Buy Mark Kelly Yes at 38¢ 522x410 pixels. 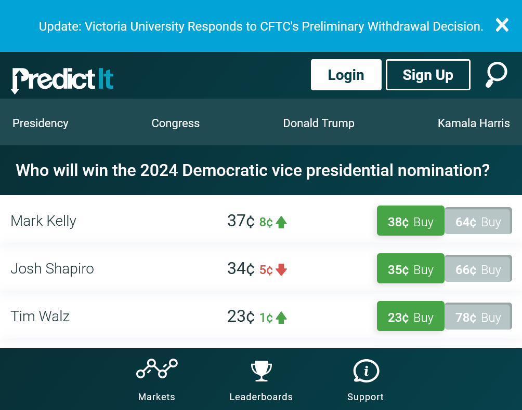[x=410, y=221]
